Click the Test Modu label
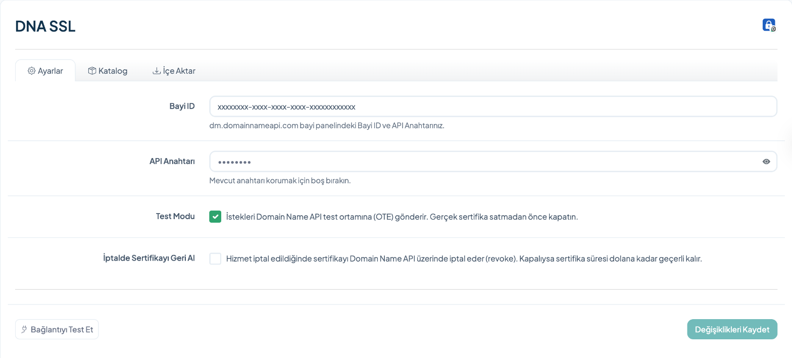 [175, 216]
